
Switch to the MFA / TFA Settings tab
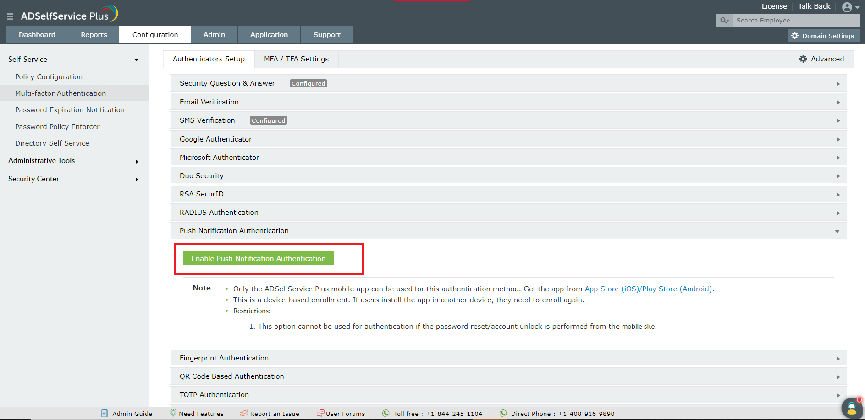click(x=296, y=59)
